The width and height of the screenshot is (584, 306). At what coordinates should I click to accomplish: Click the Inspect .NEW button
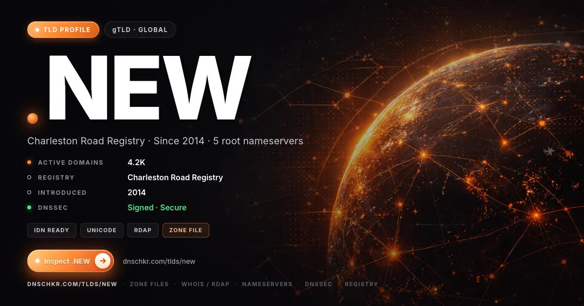(x=71, y=261)
